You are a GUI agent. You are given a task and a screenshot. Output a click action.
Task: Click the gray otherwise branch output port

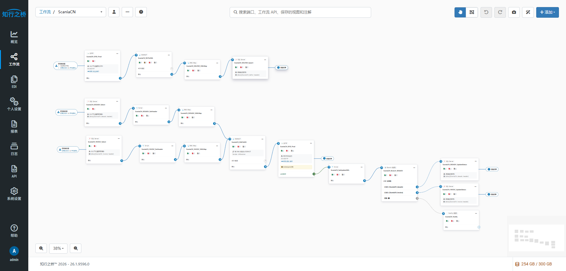pos(417,198)
